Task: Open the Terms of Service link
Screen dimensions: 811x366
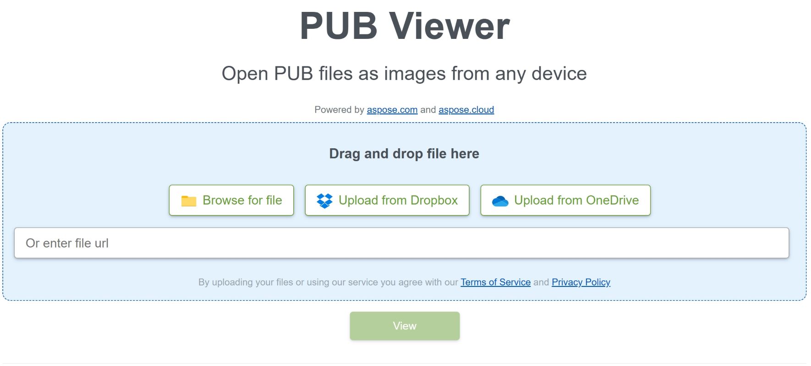Action: tap(496, 282)
